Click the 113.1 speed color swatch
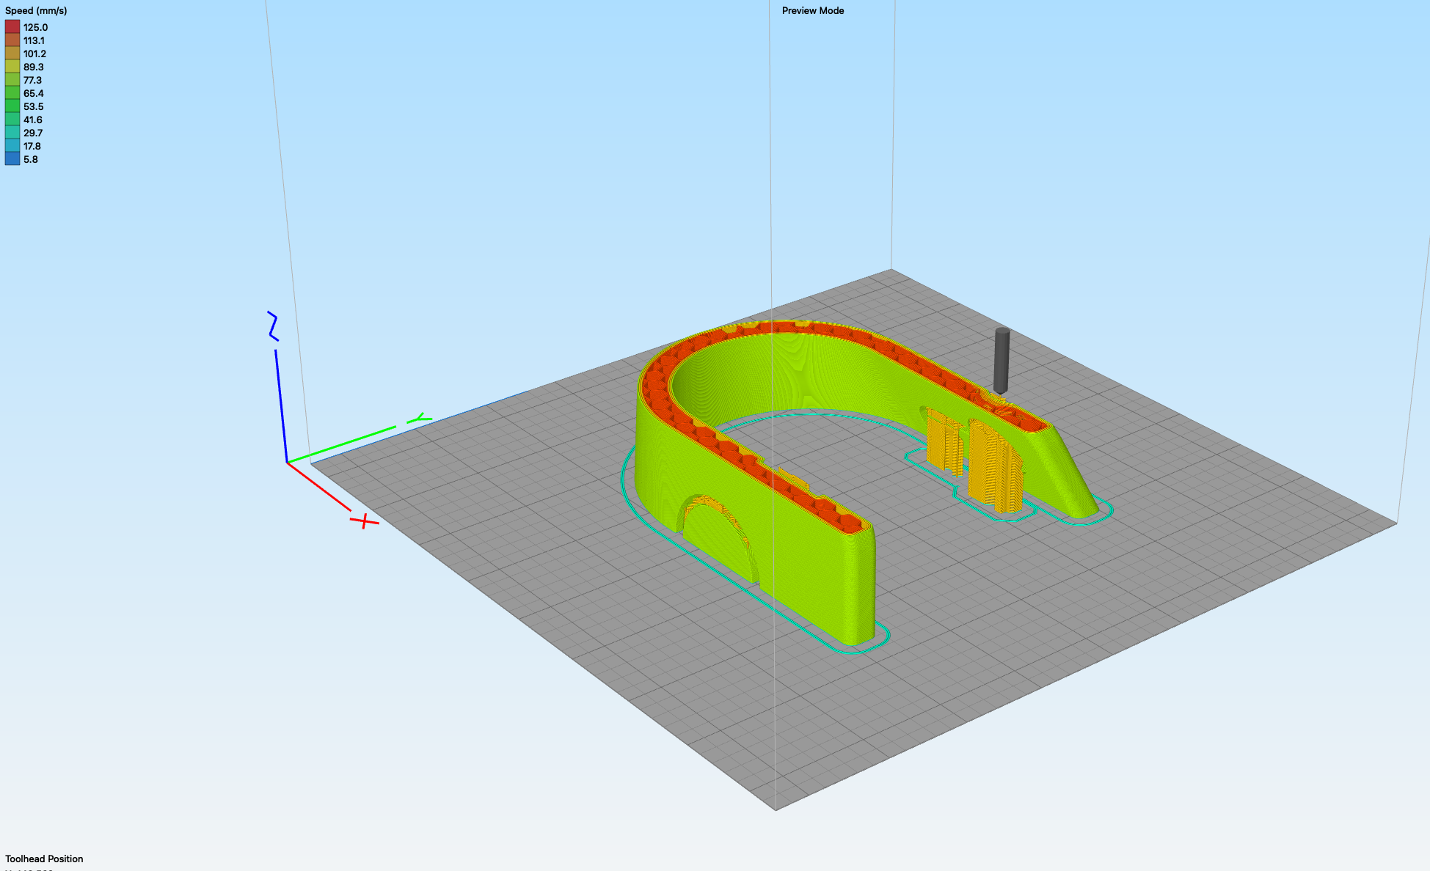This screenshot has width=1430, height=871. [x=12, y=40]
